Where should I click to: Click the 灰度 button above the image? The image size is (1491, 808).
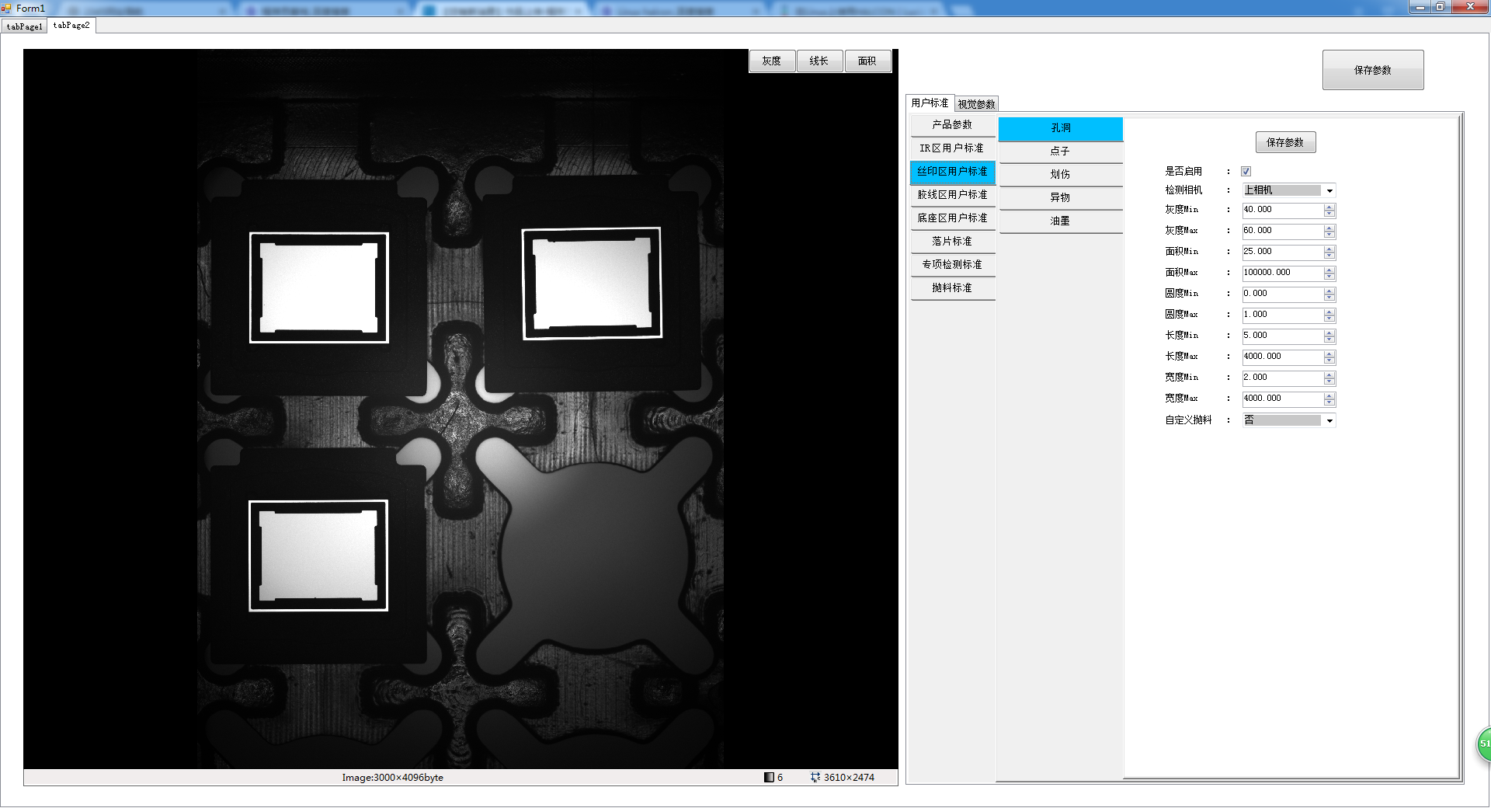772,61
